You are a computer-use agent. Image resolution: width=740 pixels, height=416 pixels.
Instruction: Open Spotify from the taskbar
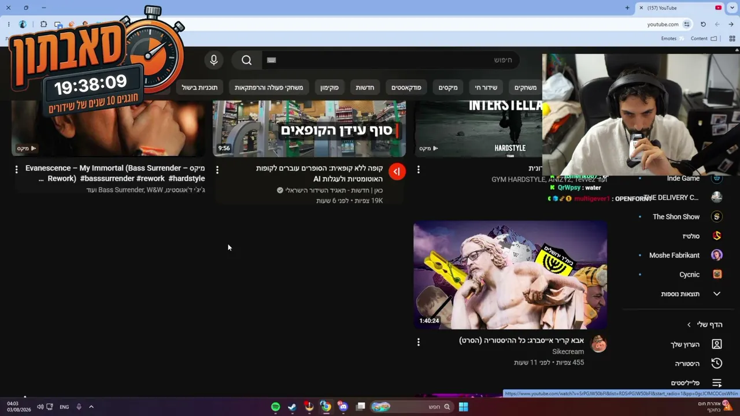click(276, 407)
